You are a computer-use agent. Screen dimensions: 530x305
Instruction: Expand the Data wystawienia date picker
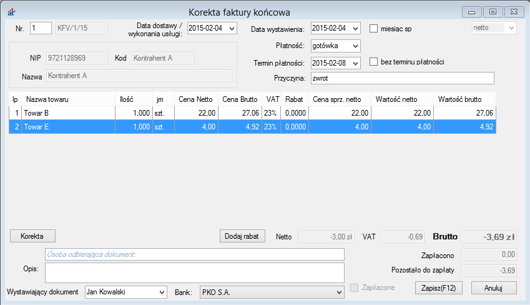pyautogui.click(x=355, y=28)
